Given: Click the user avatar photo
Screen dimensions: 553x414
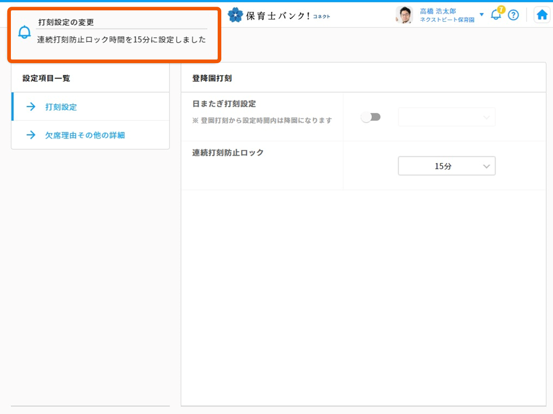Looking at the screenshot, I should click(x=404, y=15).
